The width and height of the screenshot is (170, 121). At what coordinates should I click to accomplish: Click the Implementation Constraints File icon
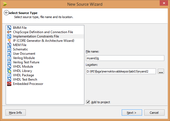[x=9, y=36]
